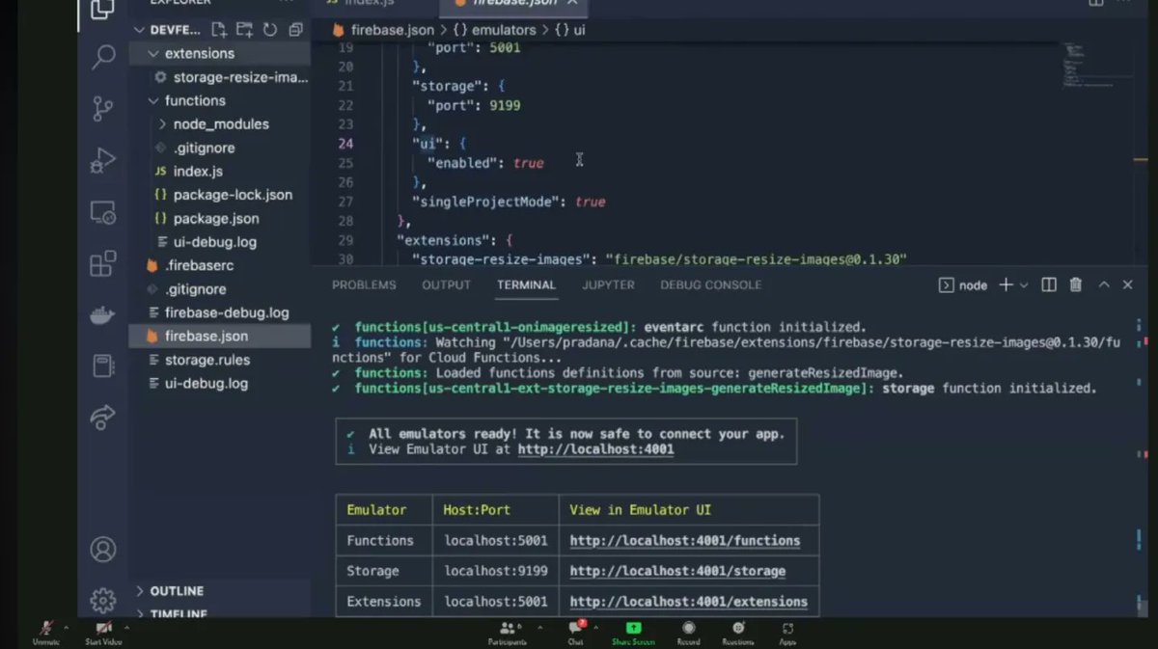Image resolution: width=1158 pixels, height=649 pixels.
Task: Open the localhost:4001/storage link
Action: [677, 571]
